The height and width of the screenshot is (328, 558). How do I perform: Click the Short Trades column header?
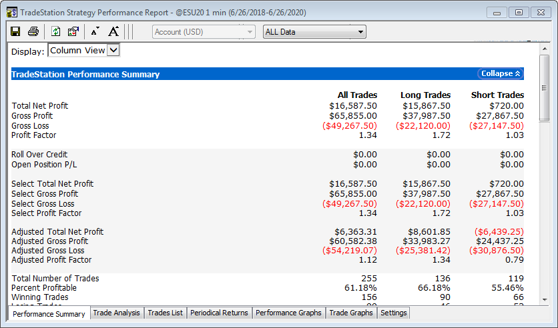(497, 95)
